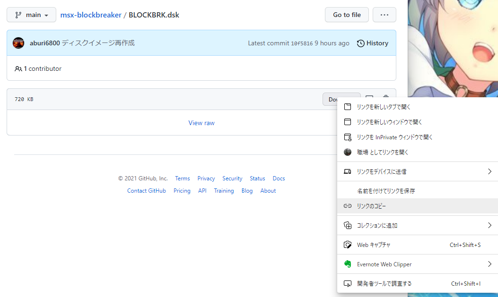Expand the リンクをデバイスに送信 submenu
Viewport: 498px width, 297px height.
[x=489, y=171]
